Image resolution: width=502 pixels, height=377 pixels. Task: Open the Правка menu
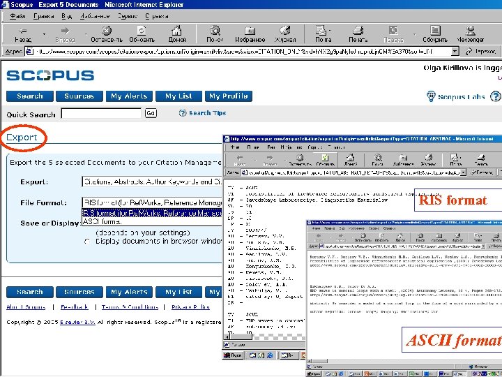pos(43,16)
